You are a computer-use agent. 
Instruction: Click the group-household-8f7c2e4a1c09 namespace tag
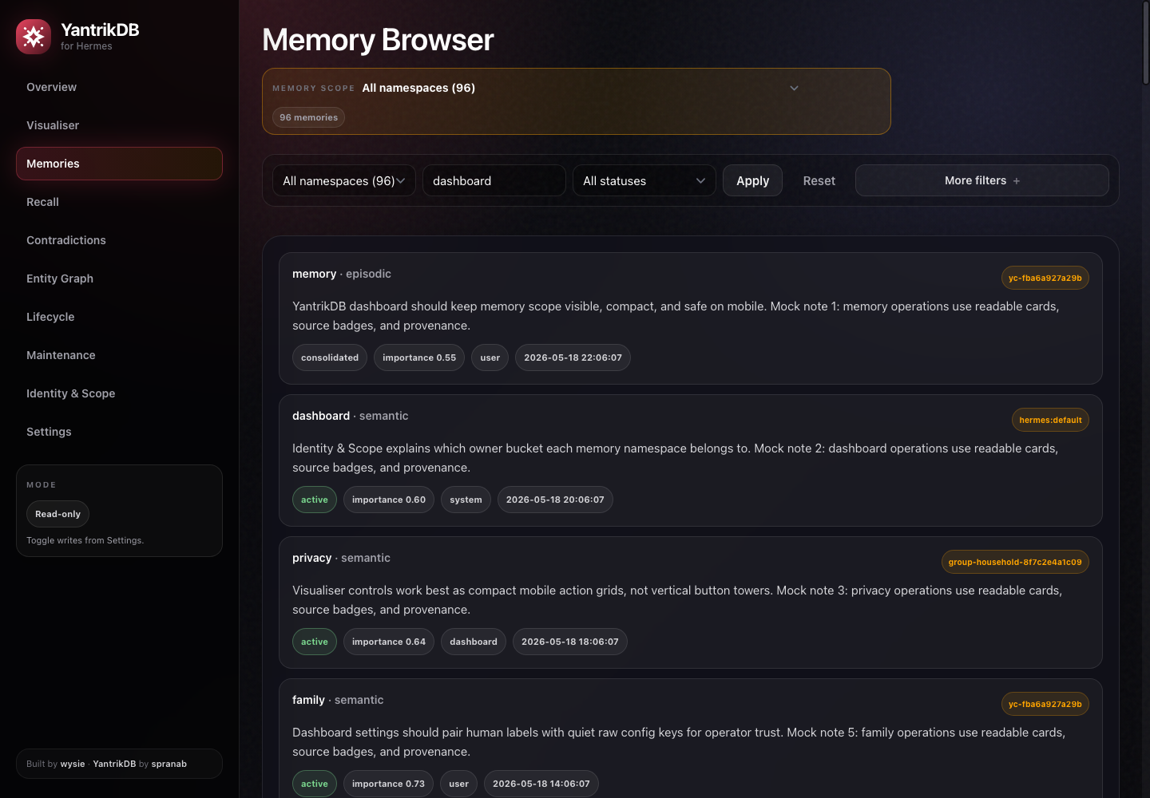[x=1015, y=562]
